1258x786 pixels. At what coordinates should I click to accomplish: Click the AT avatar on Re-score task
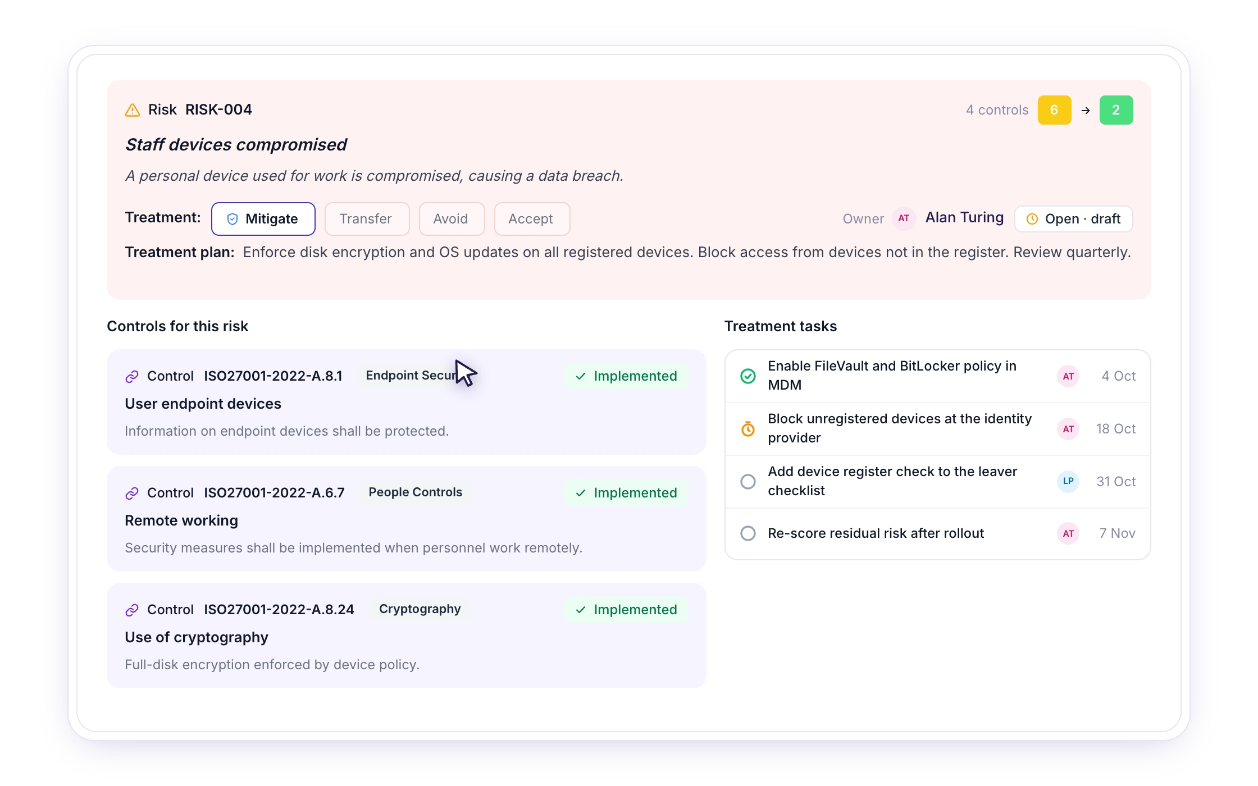1068,533
